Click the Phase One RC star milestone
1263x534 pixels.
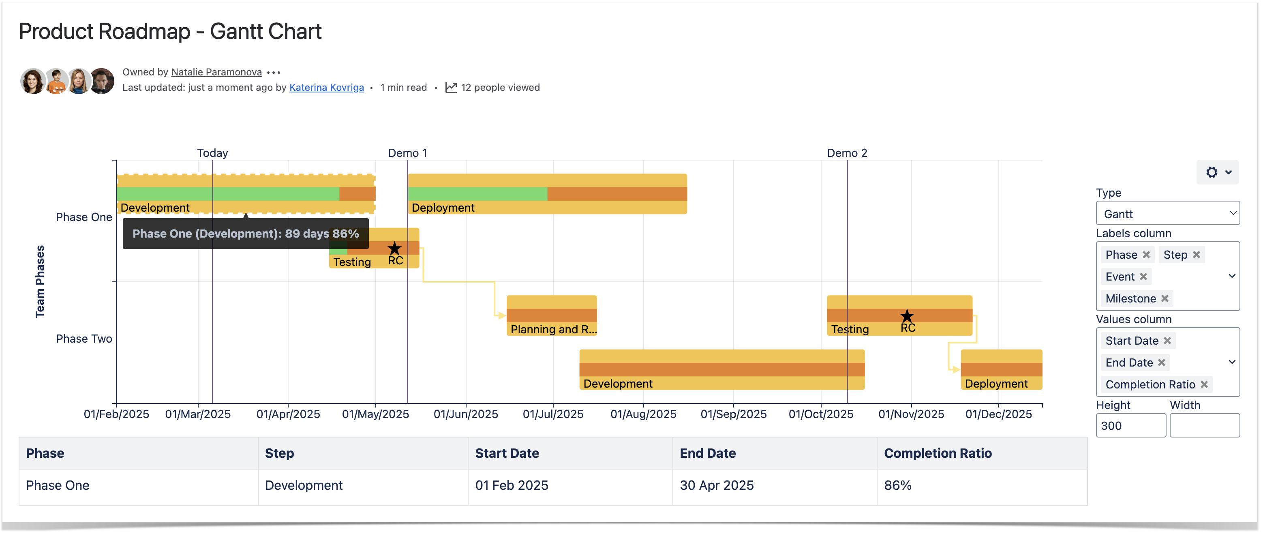(394, 249)
